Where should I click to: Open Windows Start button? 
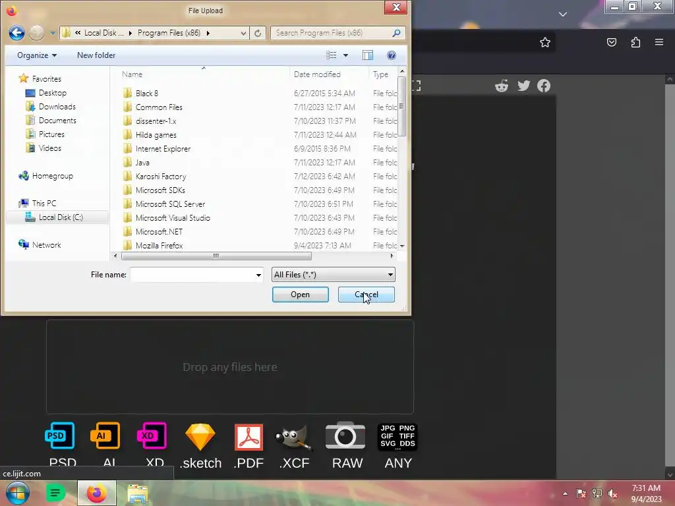17,493
